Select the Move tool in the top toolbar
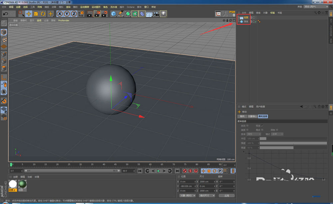 pyautogui.click(x=28, y=13)
